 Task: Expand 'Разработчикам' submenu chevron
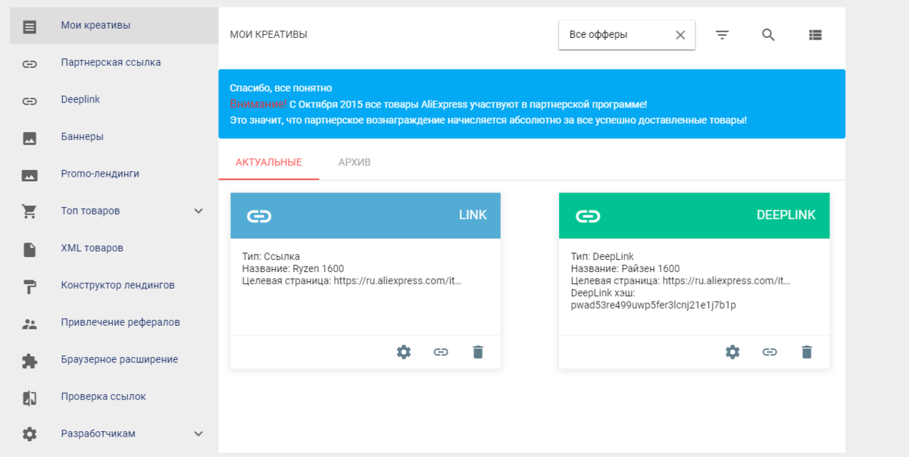[198, 434]
